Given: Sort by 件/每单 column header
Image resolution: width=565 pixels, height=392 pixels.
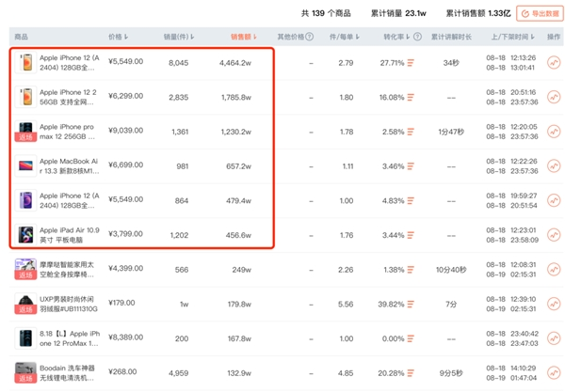Looking at the screenshot, I should (345, 37).
